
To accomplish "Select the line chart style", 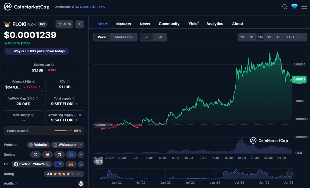I will pos(147,37).
